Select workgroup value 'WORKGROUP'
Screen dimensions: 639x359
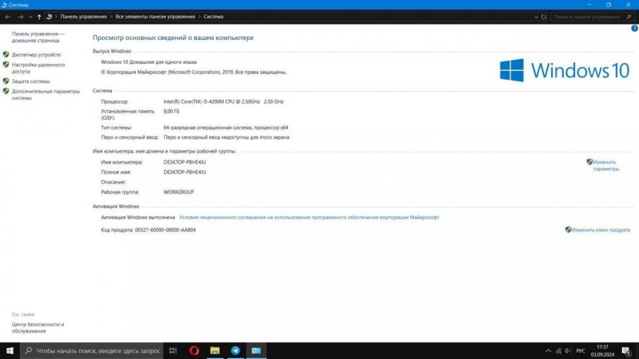[179, 192]
